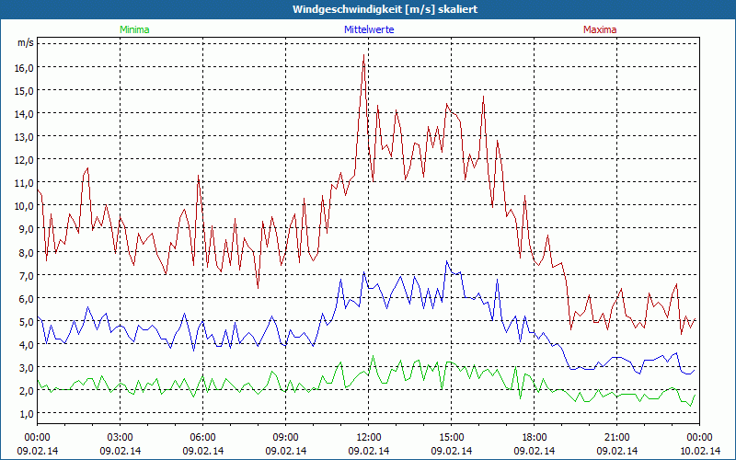Click the 15:00 time axis label
736x460 pixels.
point(452,438)
